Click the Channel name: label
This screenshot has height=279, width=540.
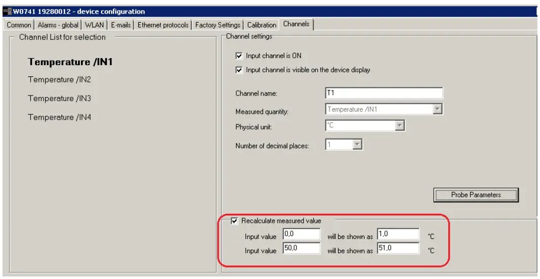[256, 93]
